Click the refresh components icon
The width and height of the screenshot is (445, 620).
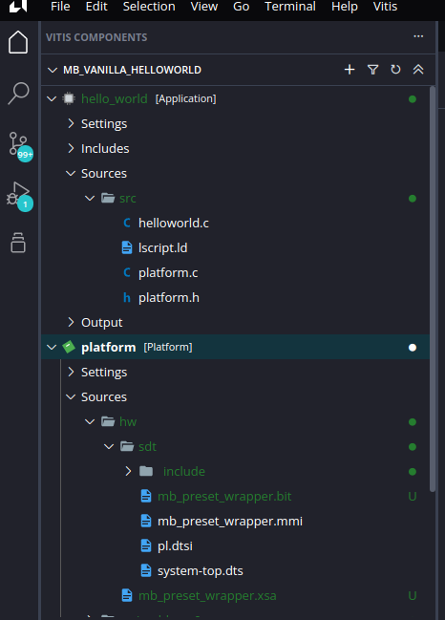[x=395, y=70]
